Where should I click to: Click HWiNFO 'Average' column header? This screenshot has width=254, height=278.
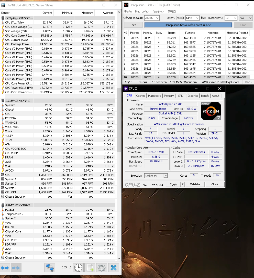[x=105, y=13]
